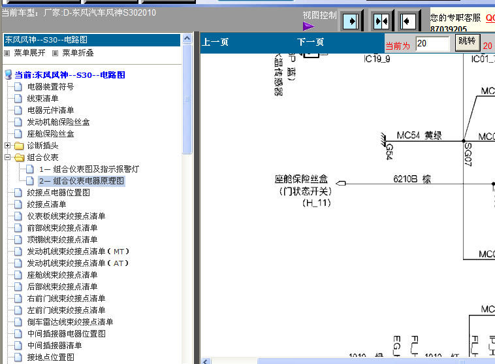Open 发动机舱保险丝盒 page
495x364 pixels.
click(58, 122)
